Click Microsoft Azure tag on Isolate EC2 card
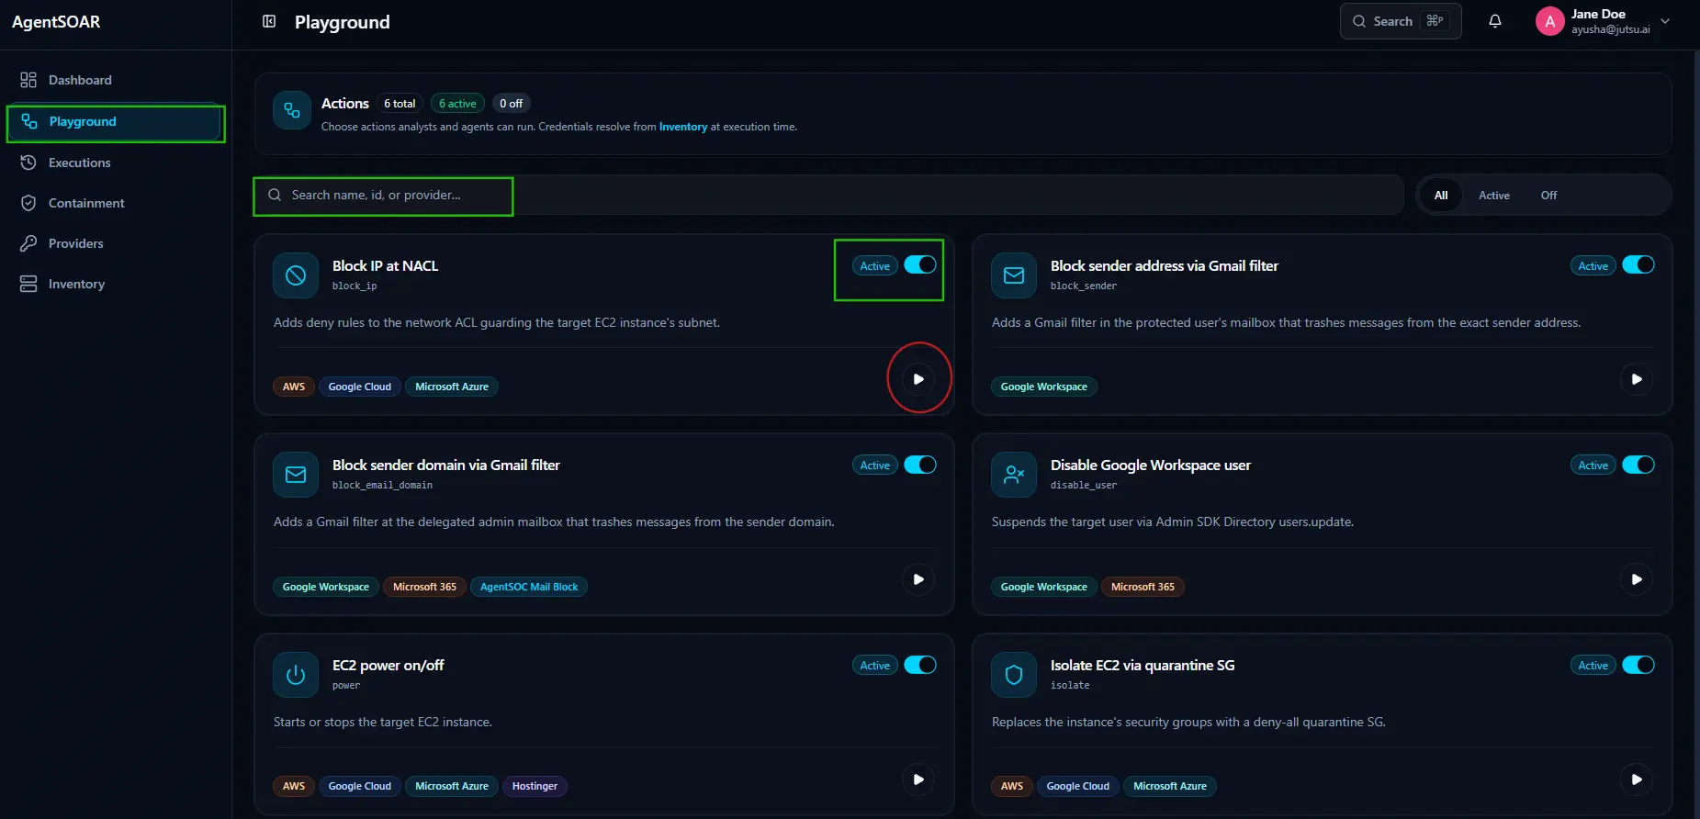The width and height of the screenshot is (1700, 819). (x=1170, y=786)
